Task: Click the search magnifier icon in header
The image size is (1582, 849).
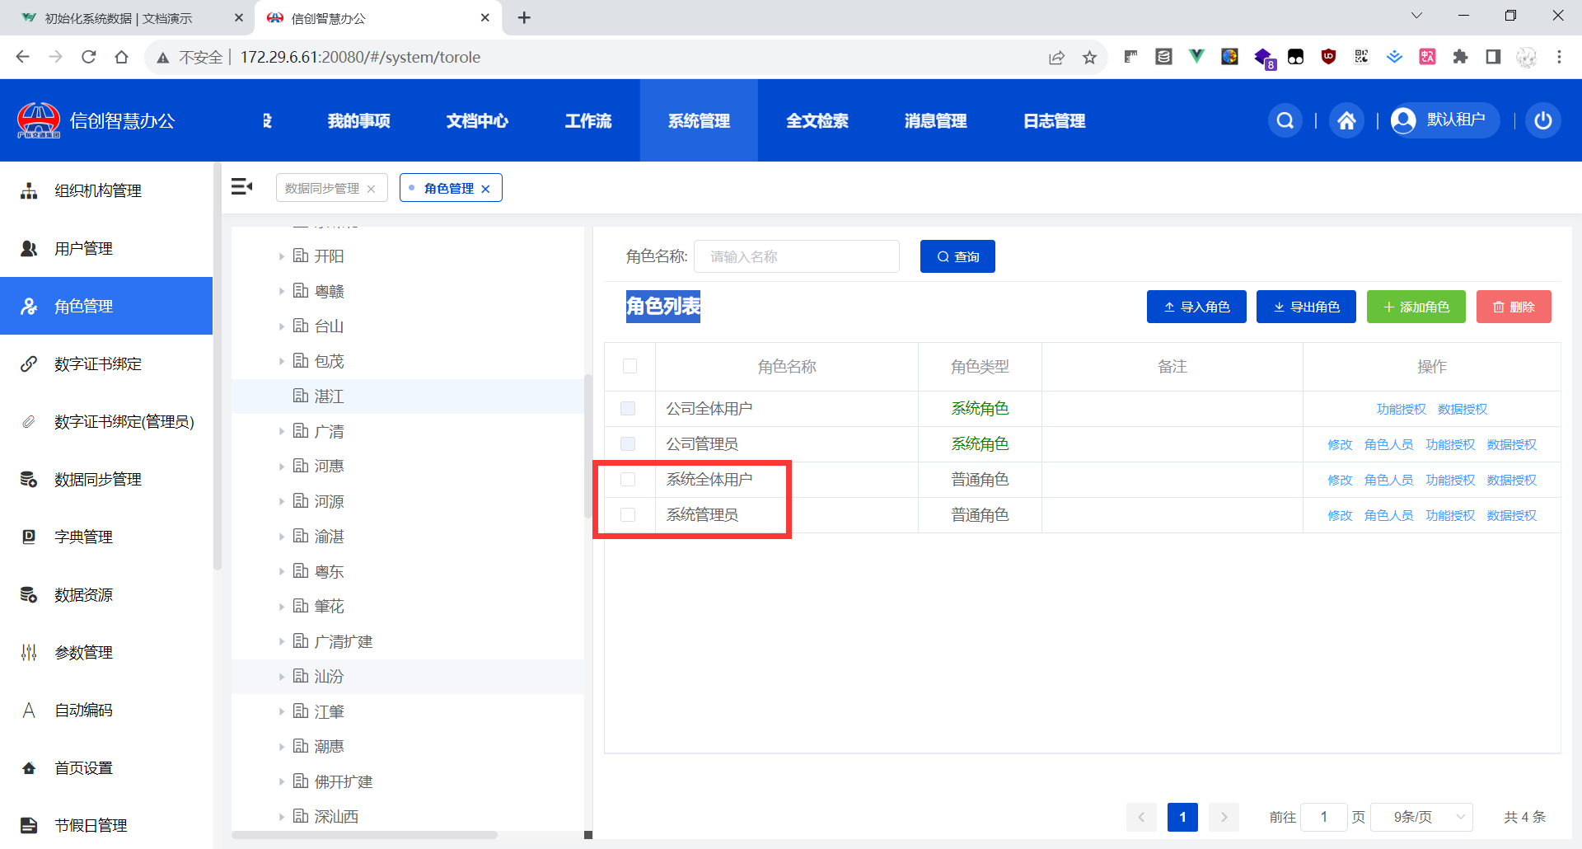Action: (1285, 121)
